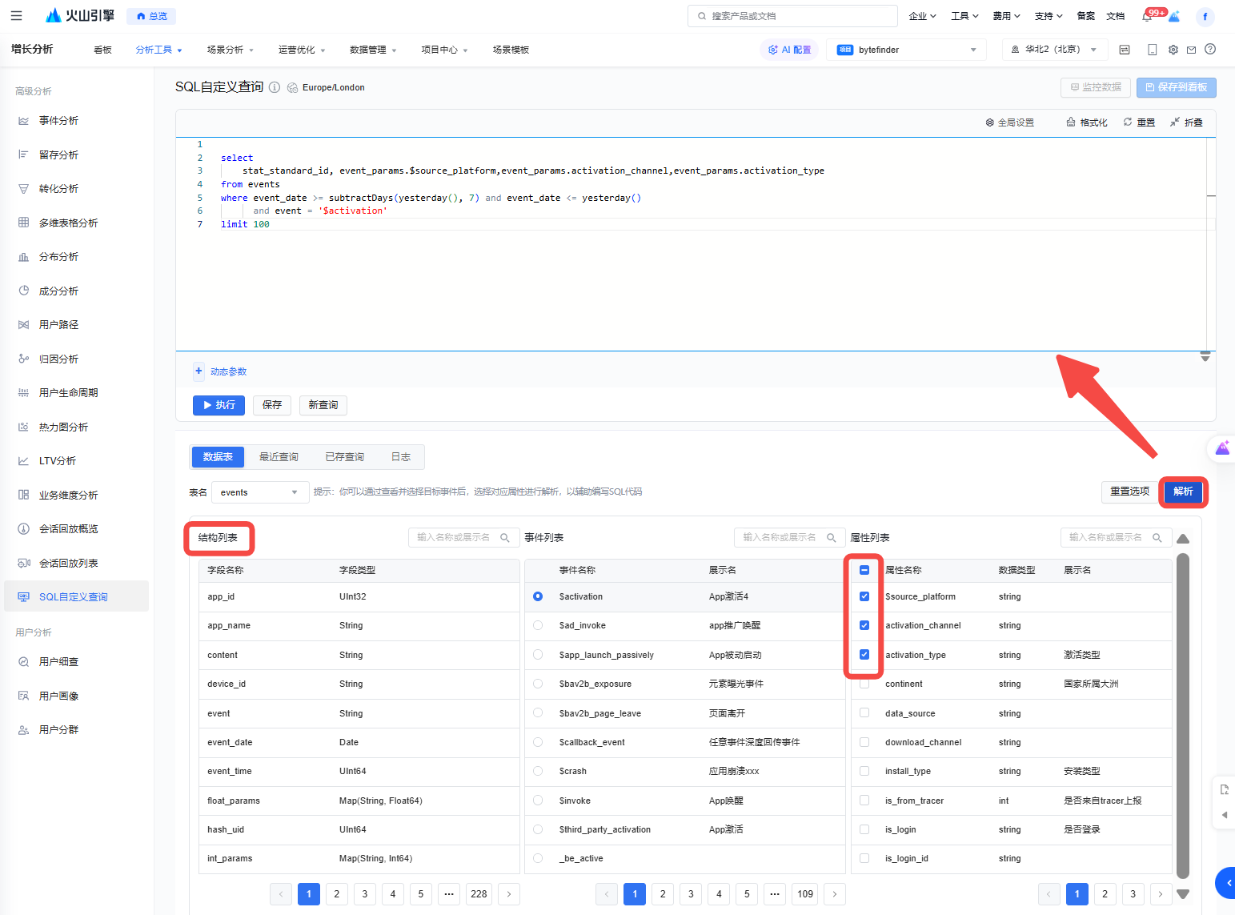Expand the 场景分析 nav menu
1235x915 pixels.
(x=231, y=50)
